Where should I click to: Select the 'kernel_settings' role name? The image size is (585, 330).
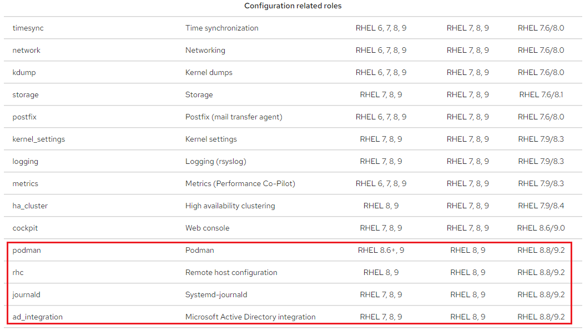pos(38,139)
